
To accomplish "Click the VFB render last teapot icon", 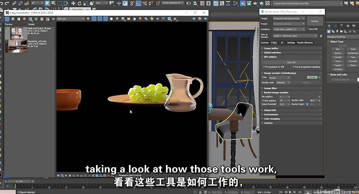I will [x=206, y=19].
